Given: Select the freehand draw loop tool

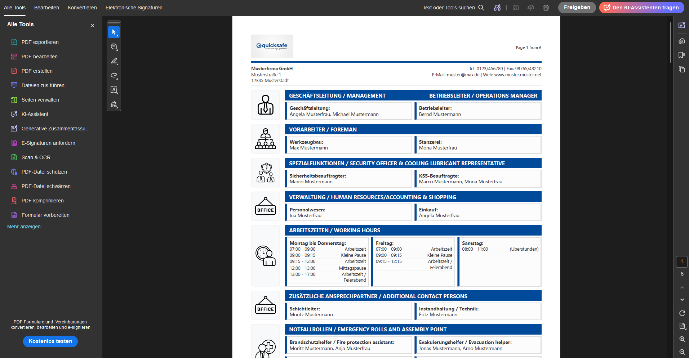Looking at the screenshot, I should point(114,75).
